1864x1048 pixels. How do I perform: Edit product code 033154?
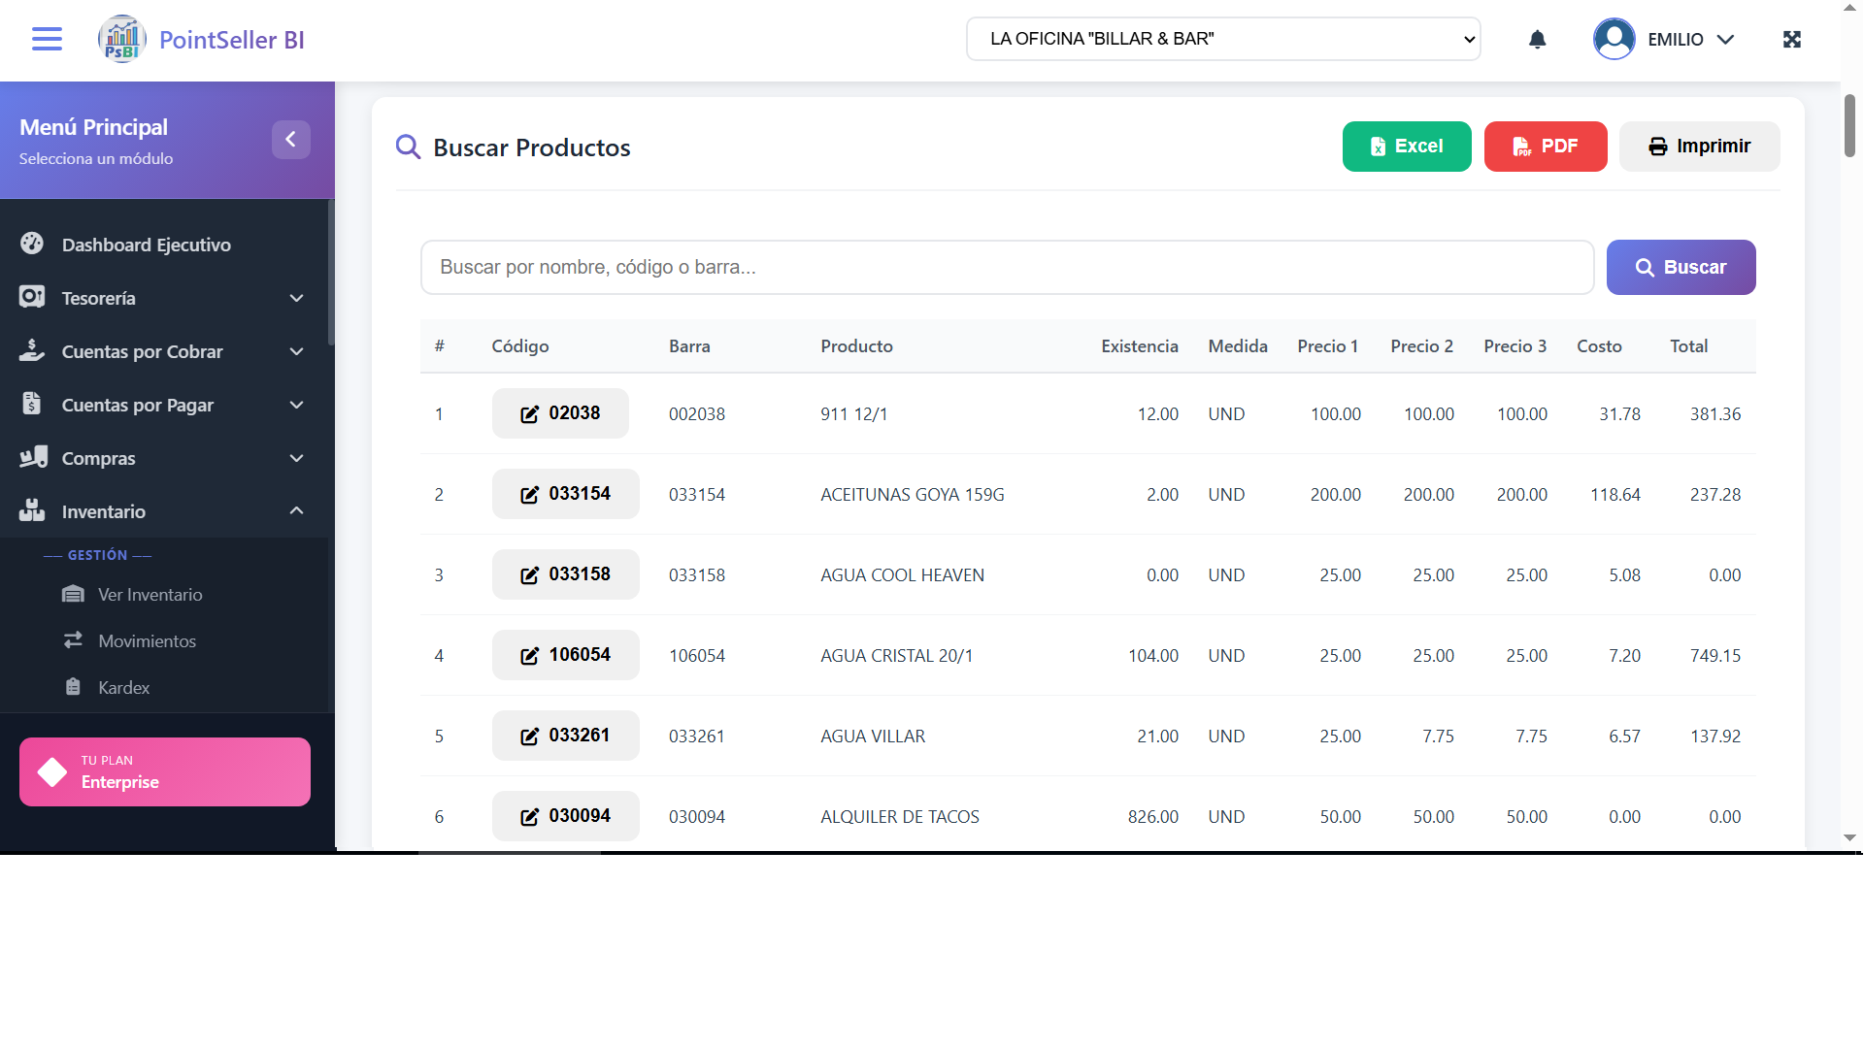pyautogui.click(x=565, y=494)
